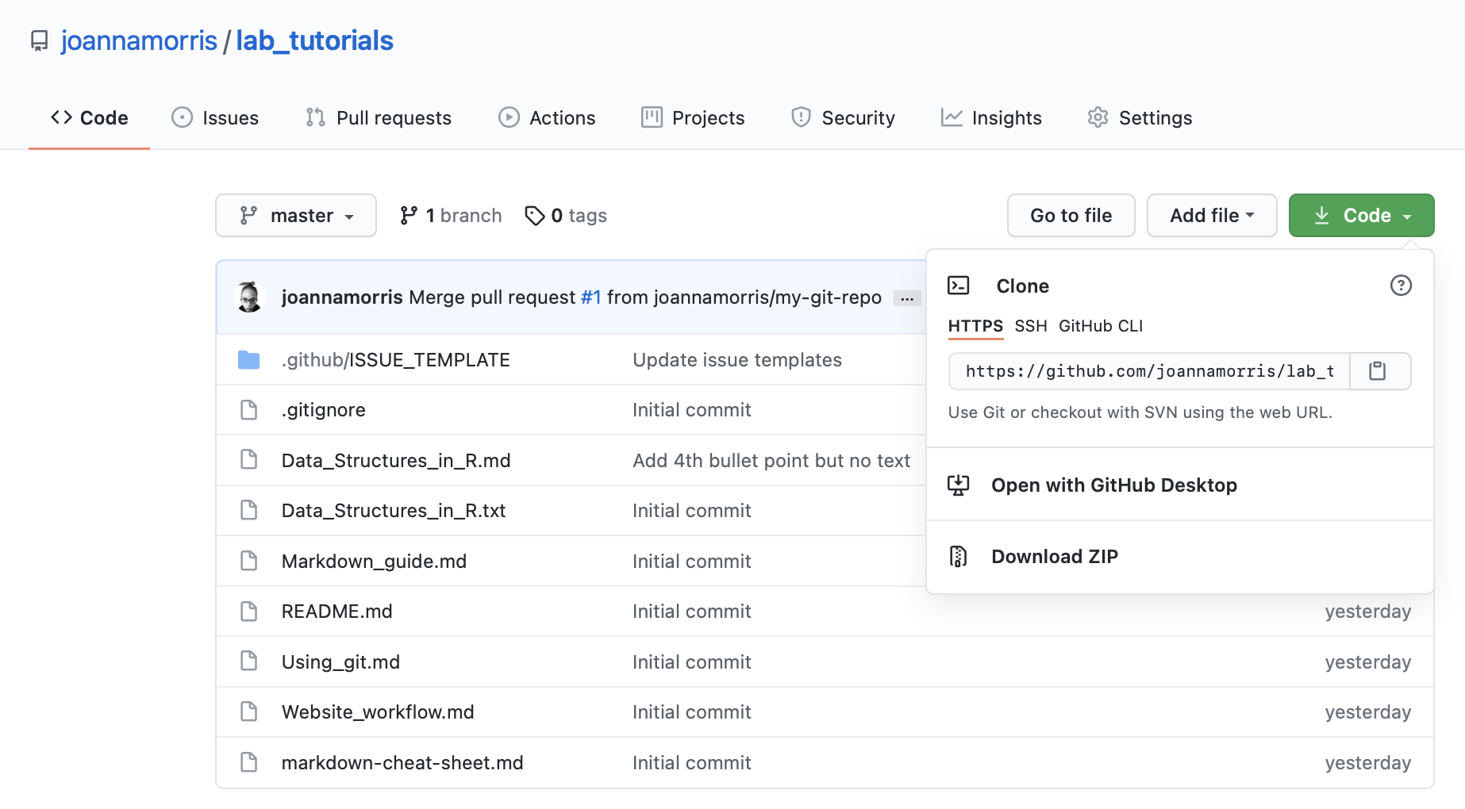Open the Issues tab

tap(215, 117)
